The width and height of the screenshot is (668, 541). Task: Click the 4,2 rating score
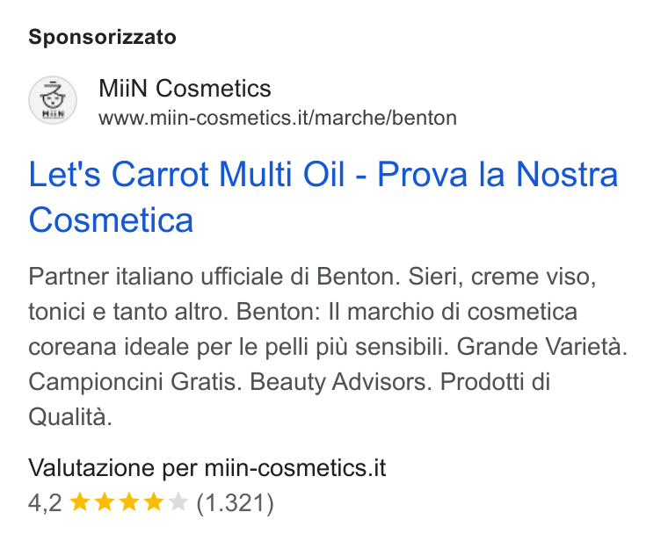[45, 502]
